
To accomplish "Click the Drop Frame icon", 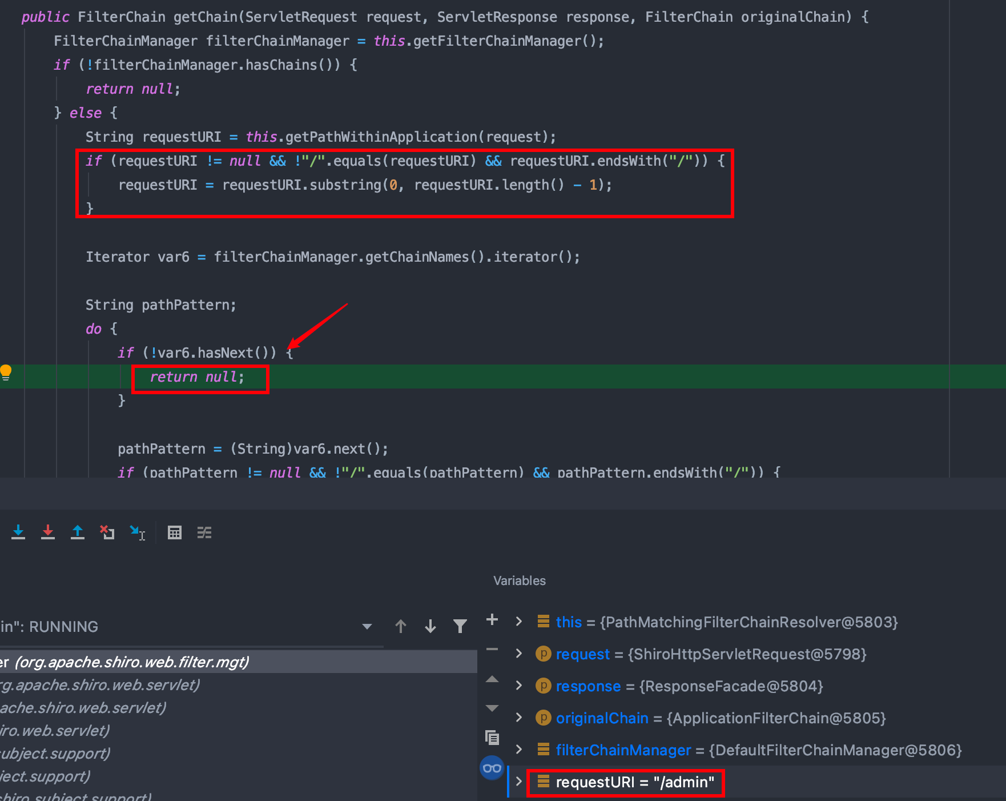I will pos(107,532).
